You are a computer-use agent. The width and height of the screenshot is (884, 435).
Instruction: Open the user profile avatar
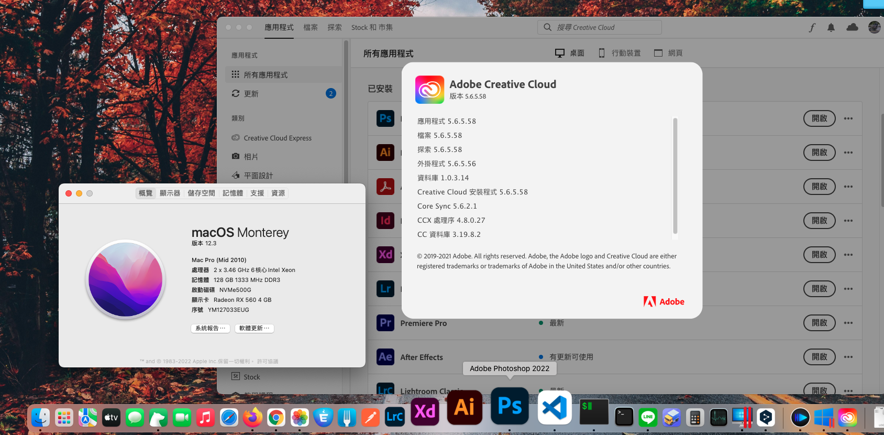coord(874,27)
